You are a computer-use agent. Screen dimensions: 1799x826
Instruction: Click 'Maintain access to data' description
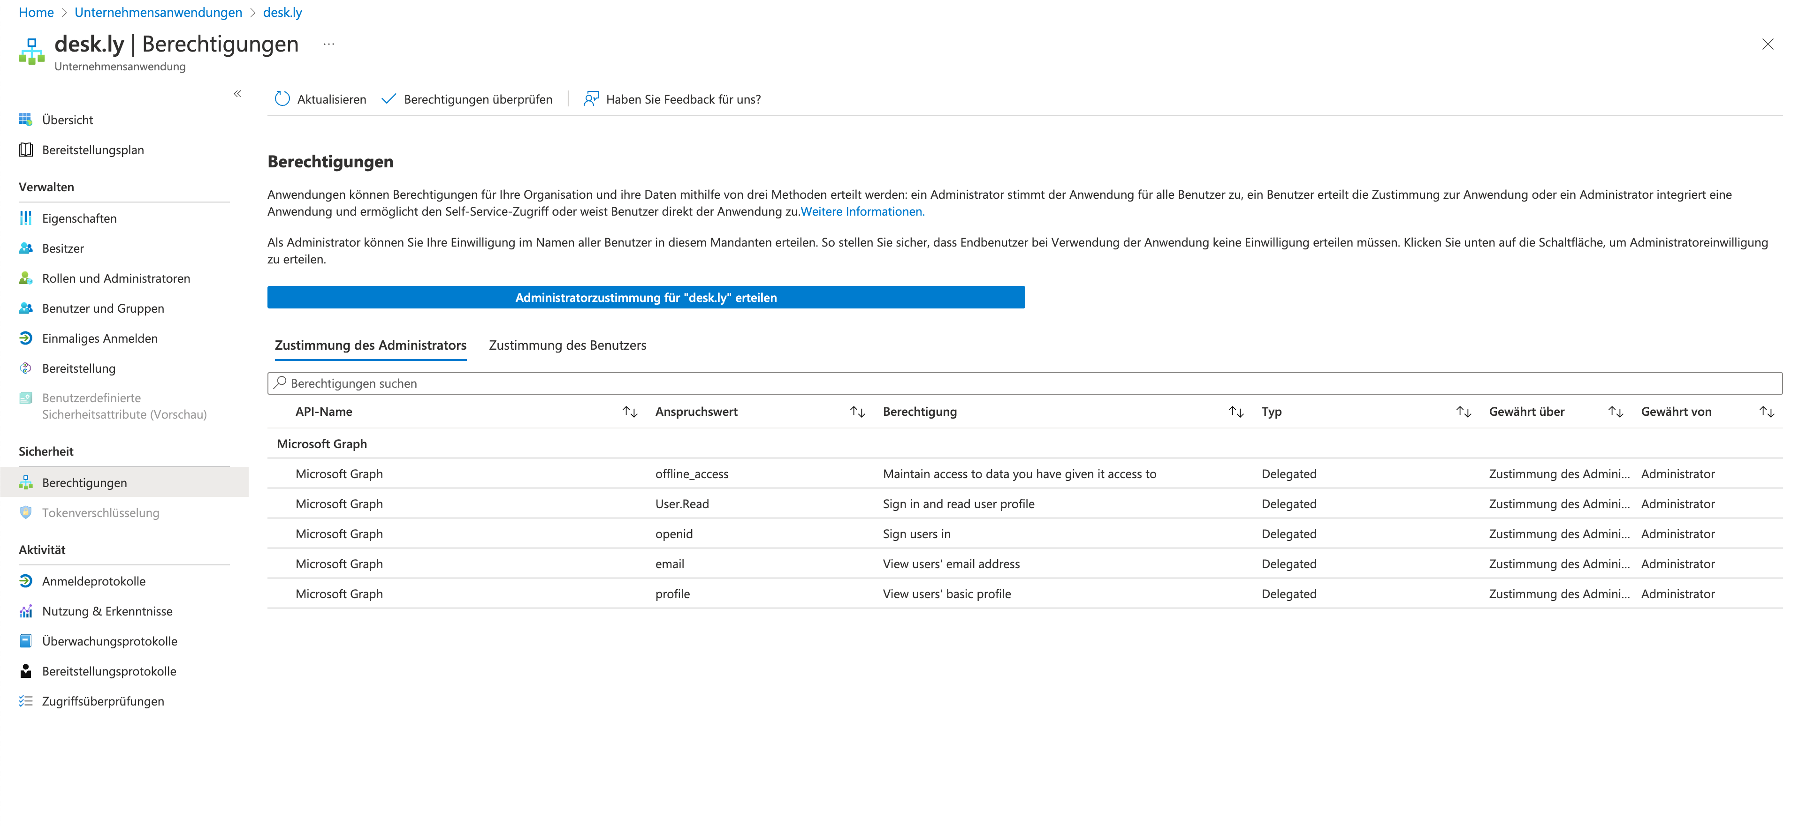(1020, 473)
